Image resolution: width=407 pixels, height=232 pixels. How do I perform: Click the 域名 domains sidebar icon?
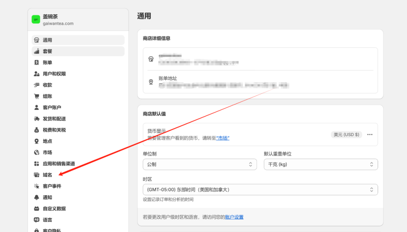(x=36, y=174)
